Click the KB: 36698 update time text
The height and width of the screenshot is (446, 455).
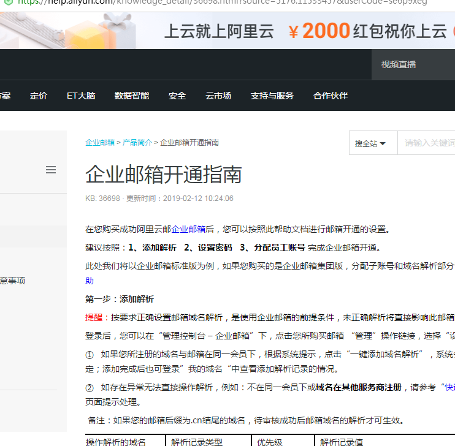pyautogui.click(x=159, y=198)
